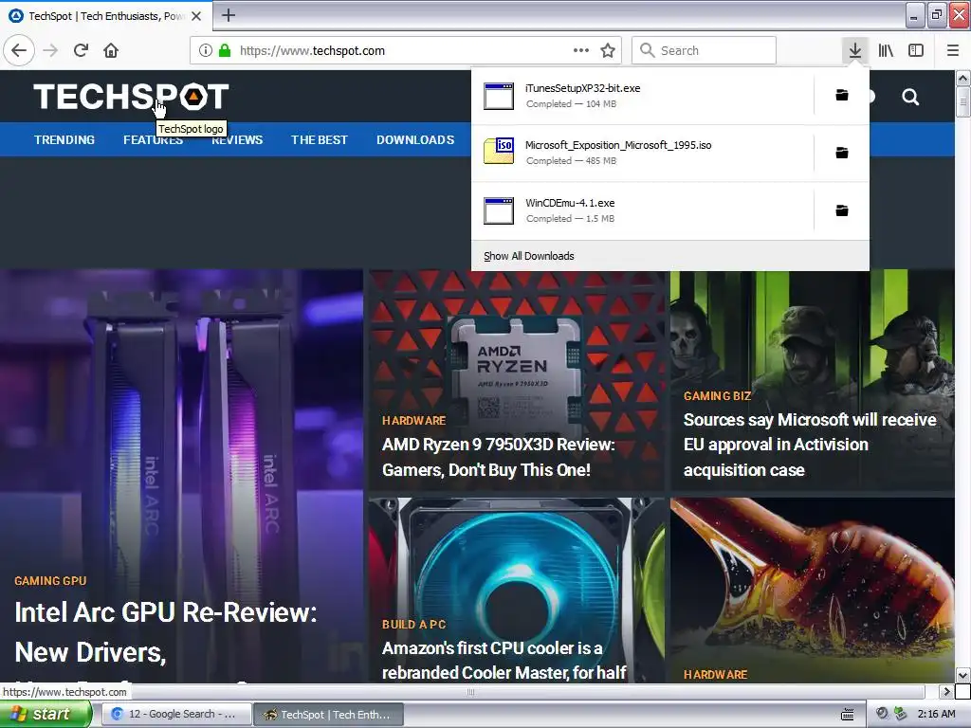This screenshot has height=728, width=971.
Task: Open the WinCDEmu-4.1.exe download entry
Action: 642,210
